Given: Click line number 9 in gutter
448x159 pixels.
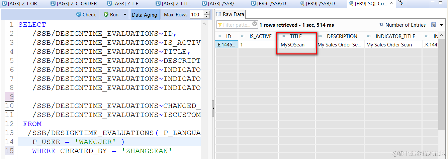Looking at the screenshot, I should pyautogui.click(x=11, y=97).
